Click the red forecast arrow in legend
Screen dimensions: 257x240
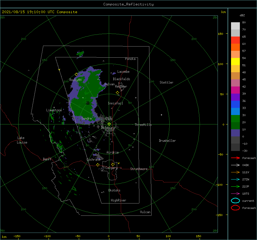coord(235,158)
